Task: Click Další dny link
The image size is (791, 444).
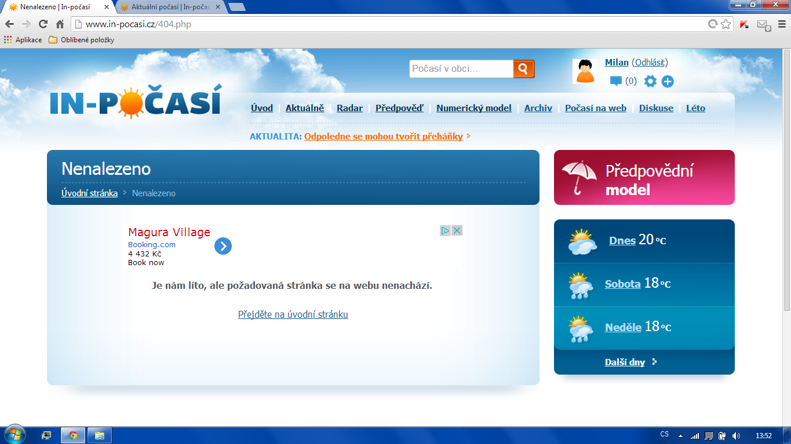Action: (625, 362)
